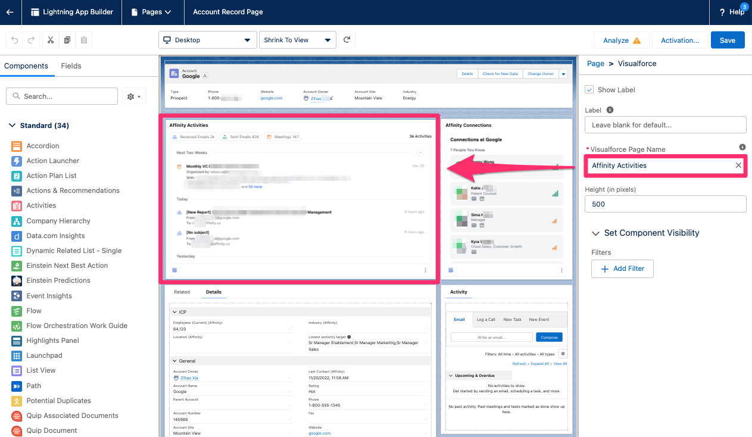This screenshot has width=752, height=437.
Task: Click the Copy icon in the toolbar
Action: (x=67, y=40)
